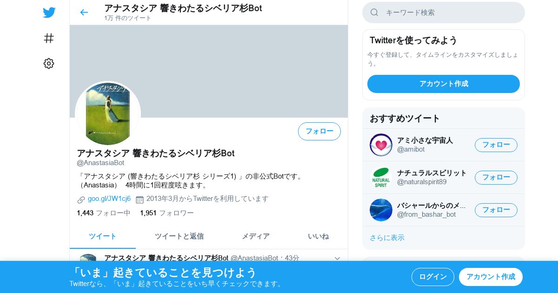The image size is (558, 293).
Task: Follow the AnastasiaBot profile
Action: coord(319,131)
